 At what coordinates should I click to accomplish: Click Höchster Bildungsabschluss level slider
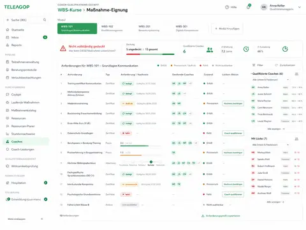(142, 163)
